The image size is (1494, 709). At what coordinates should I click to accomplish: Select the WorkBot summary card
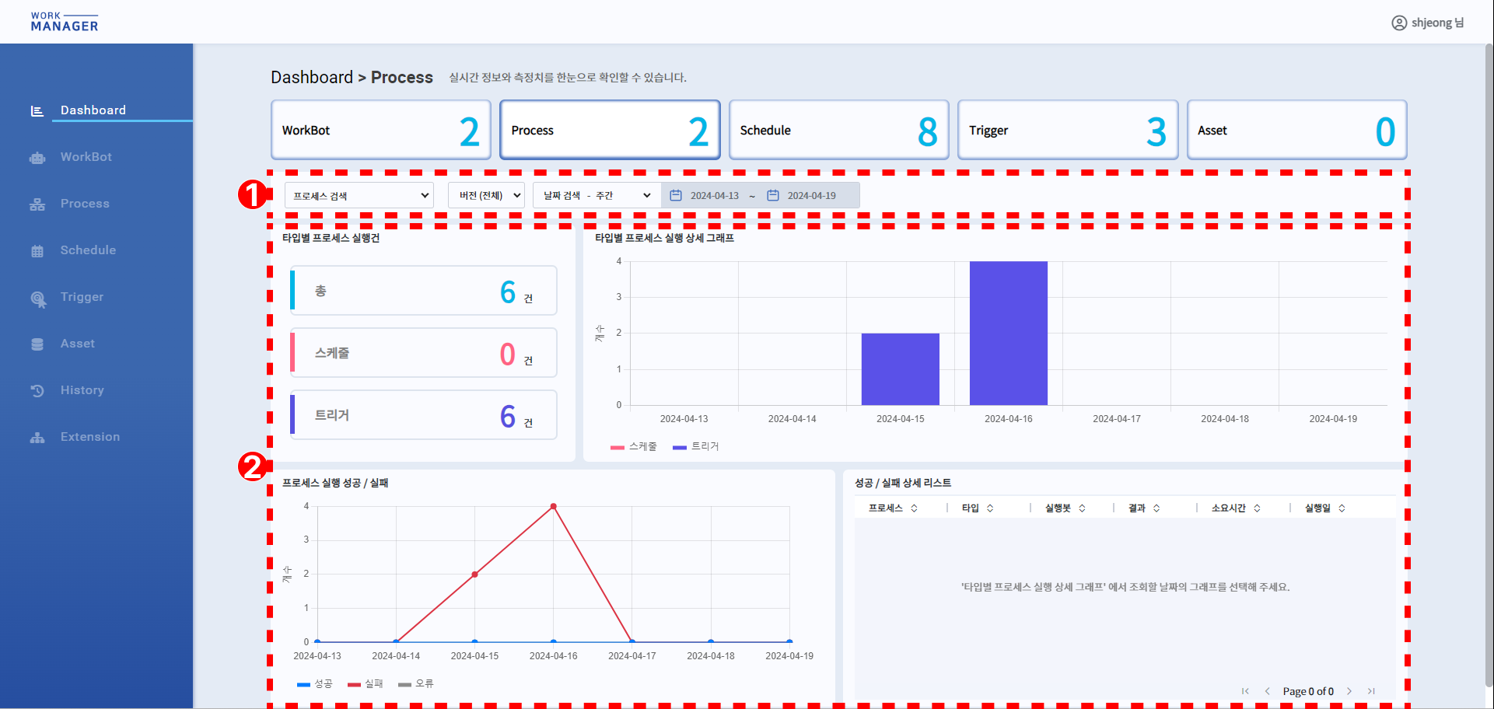point(381,130)
